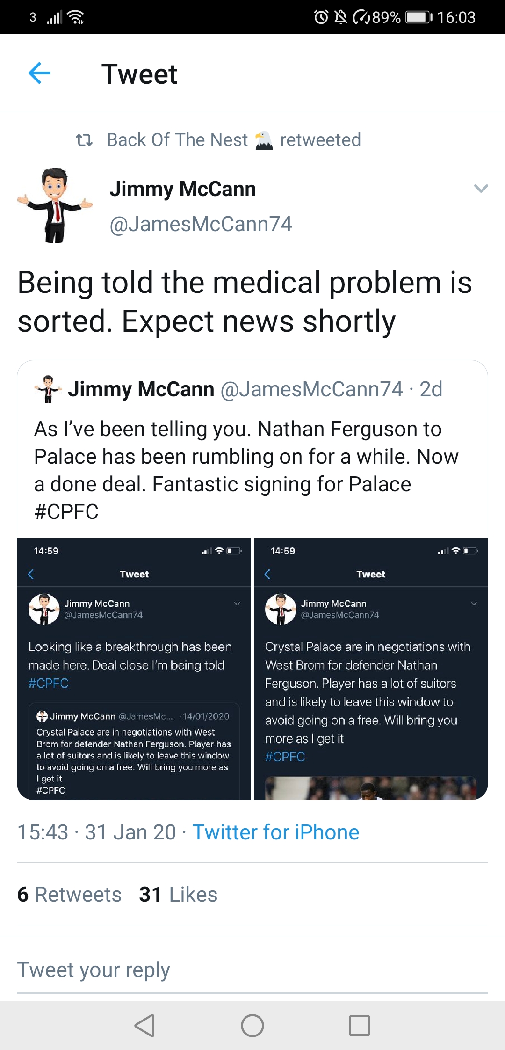Open the @JamesMcCann74 handle

click(201, 224)
